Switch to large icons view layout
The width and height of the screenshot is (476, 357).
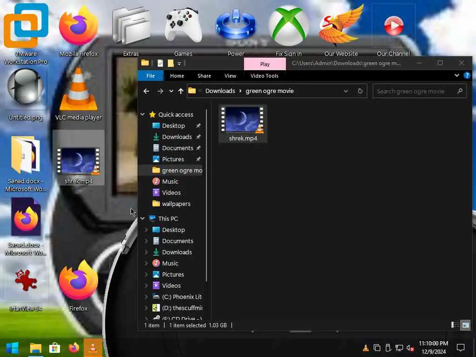coord(465,325)
